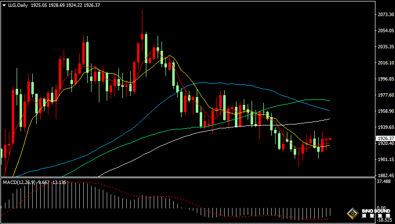Click the red dashed MACD signal line

point(147,198)
